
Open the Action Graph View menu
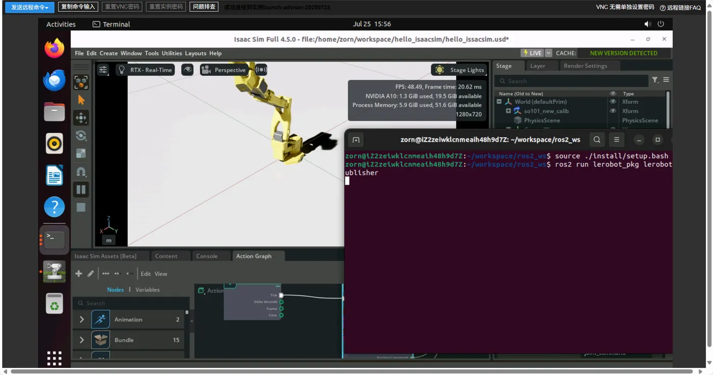click(x=161, y=274)
